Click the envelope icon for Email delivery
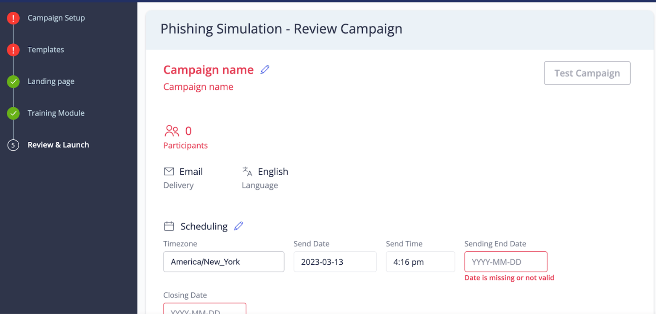 pyautogui.click(x=169, y=171)
